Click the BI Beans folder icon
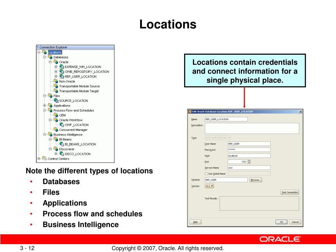 pos(56,139)
